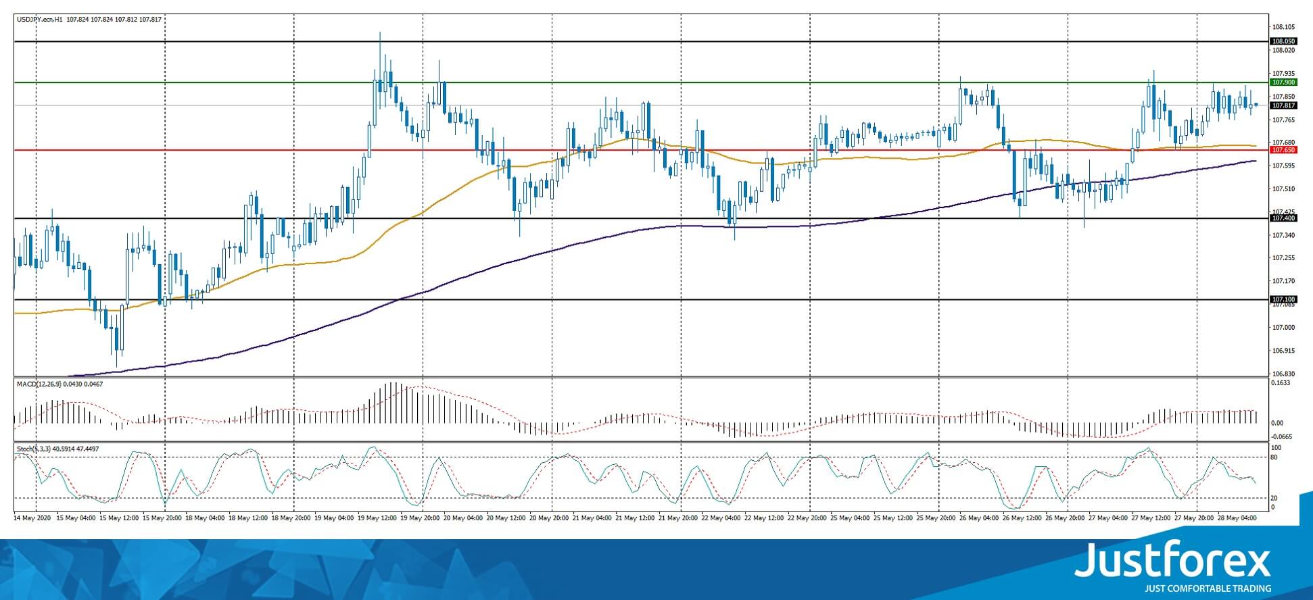Viewport: 1313px width, 600px height.
Task: Click the 25 May 12:00 time label
Action: 893,518
